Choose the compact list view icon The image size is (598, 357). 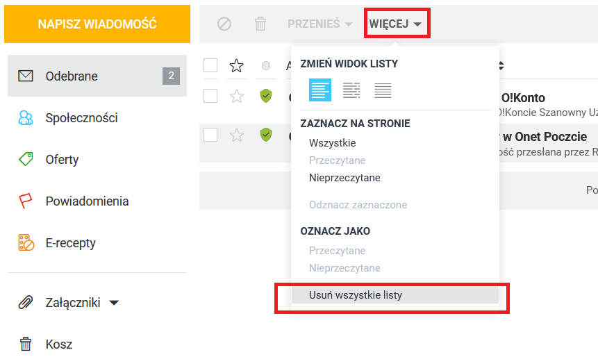pyautogui.click(x=383, y=90)
